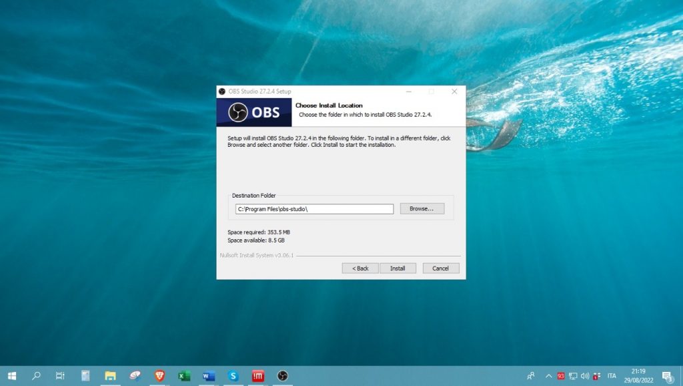
Task: Cancel the OBS Studio setup
Action: point(440,268)
